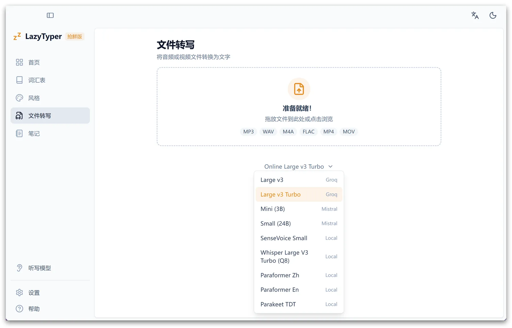Open 词汇表 vocabulary page
Image resolution: width=512 pixels, height=328 pixels.
[37, 80]
